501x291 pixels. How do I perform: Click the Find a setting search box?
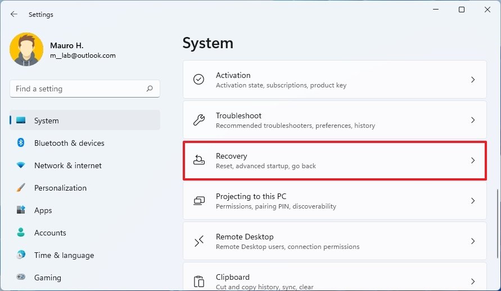click(x=85, y=89)
